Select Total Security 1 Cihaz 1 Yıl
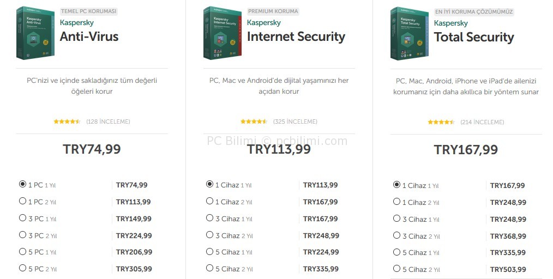The height and width of the screenshot is (279, 553). pos(396,185)
